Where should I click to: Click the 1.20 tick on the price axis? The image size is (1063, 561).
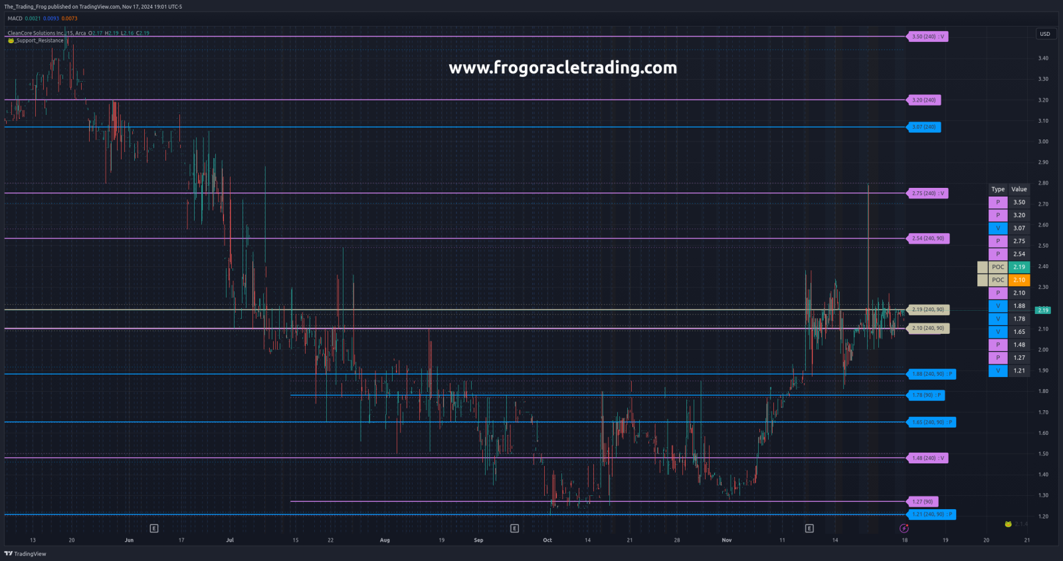tap(1043, 517)
